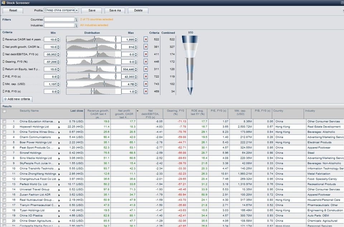
Task: Click the Net debt/EBITDA Min value field
Action: coord(50,55)
